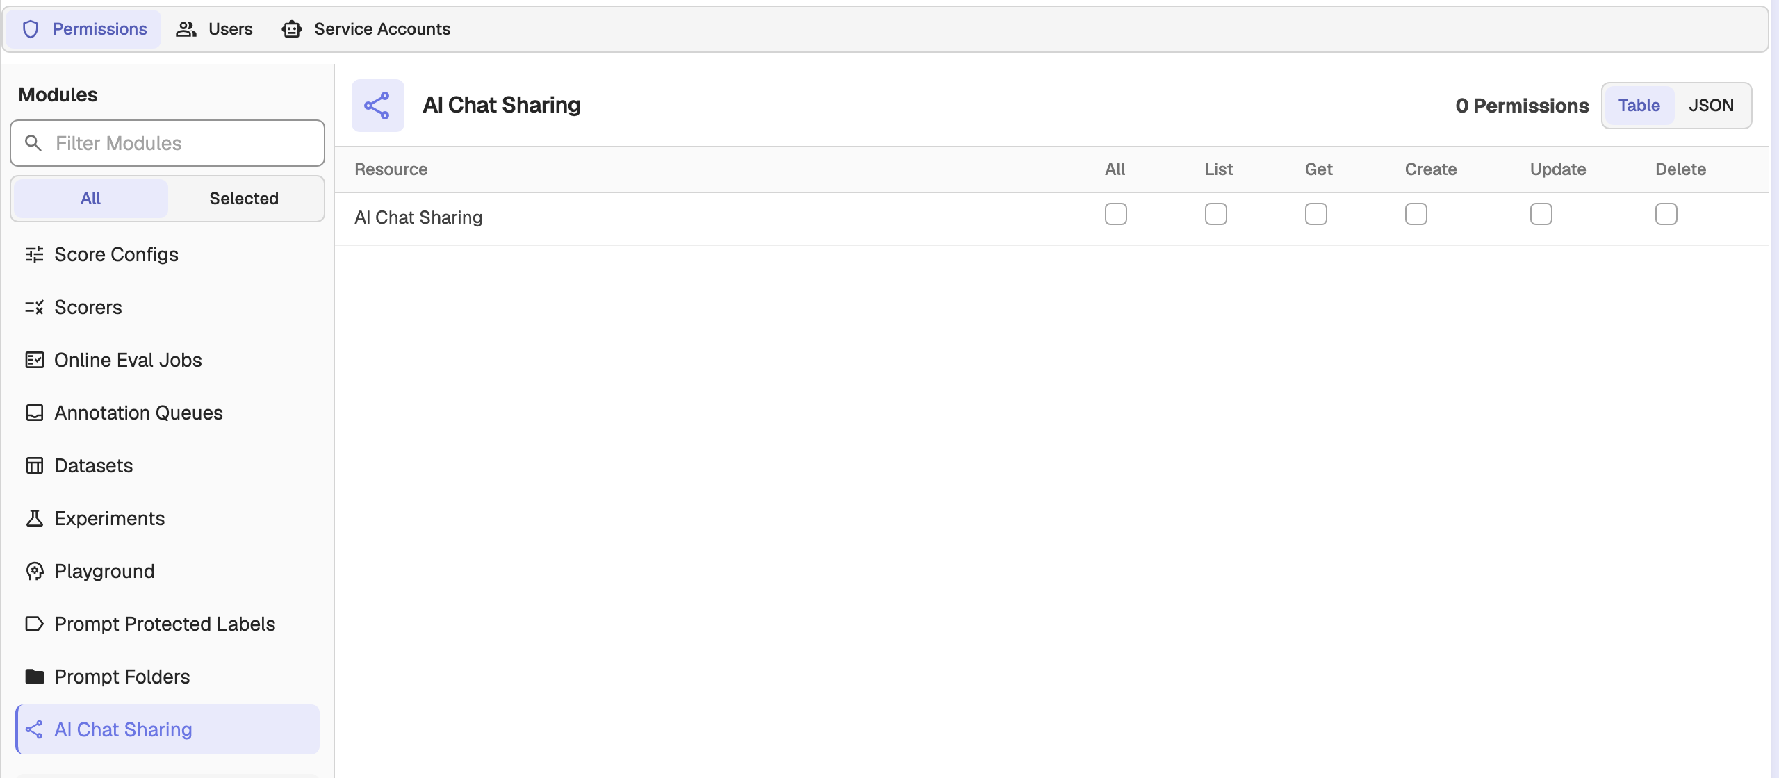Click the Experiments flask icon
This screenshot has height=778, width=1779.
(35, 518)
